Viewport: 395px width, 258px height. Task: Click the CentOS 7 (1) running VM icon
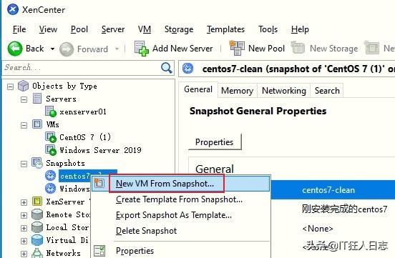click(51, 137)
